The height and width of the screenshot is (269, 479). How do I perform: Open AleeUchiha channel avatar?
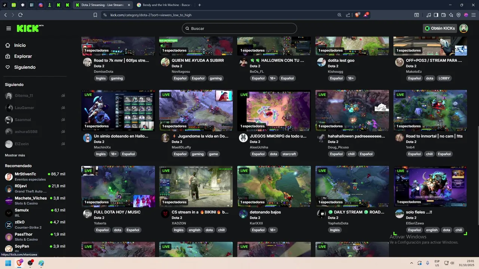[243, 138]
